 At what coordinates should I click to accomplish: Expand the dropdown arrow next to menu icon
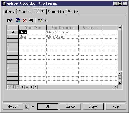[x=33, y=107]
